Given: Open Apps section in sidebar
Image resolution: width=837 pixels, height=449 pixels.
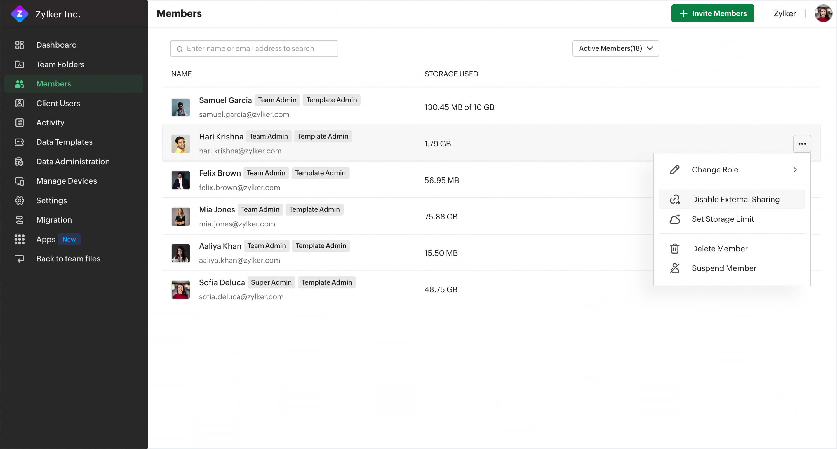Looking at the screenshot, I should click(45, 239).
